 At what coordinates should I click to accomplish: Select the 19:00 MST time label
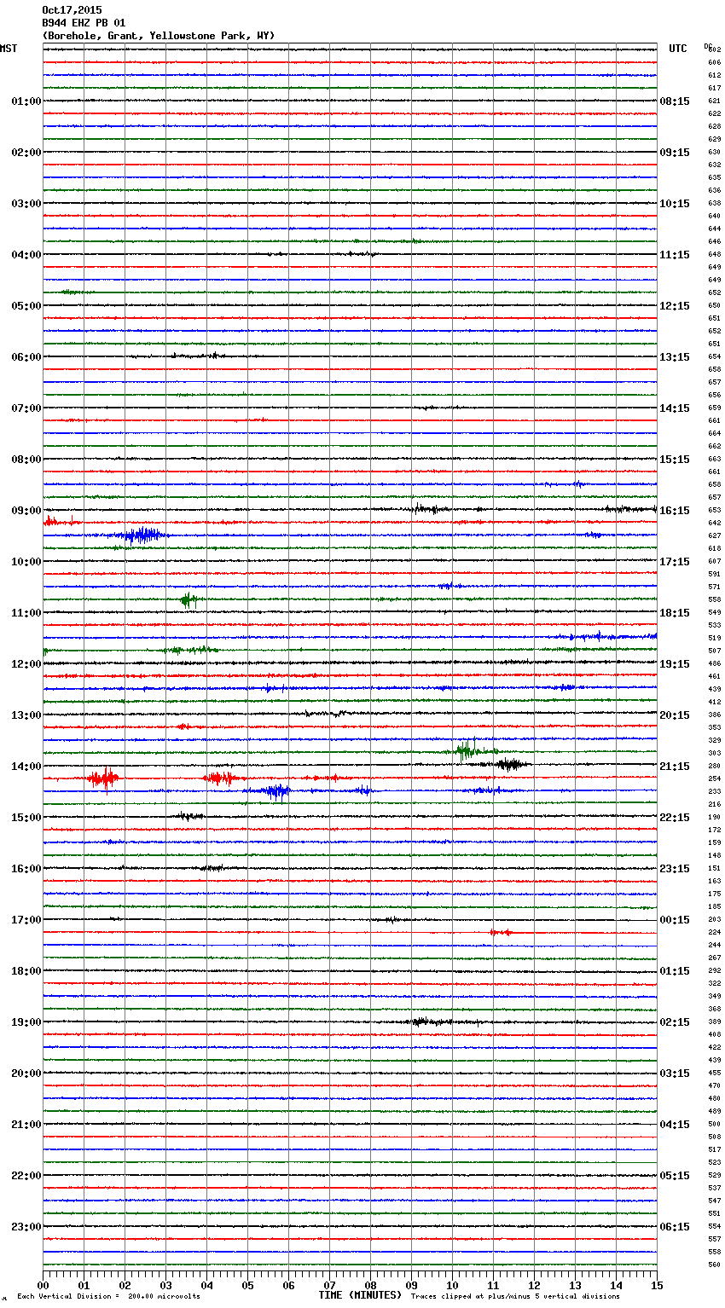pyautogui.click(x=26, y=1022)
